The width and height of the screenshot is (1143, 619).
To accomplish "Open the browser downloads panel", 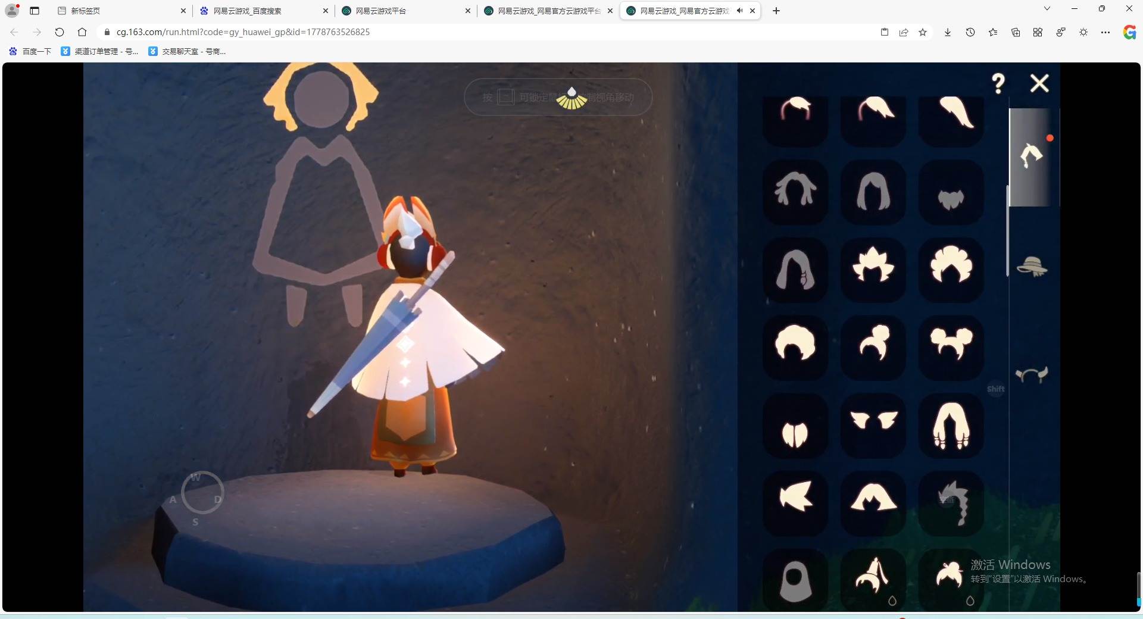I will [948, 32].
